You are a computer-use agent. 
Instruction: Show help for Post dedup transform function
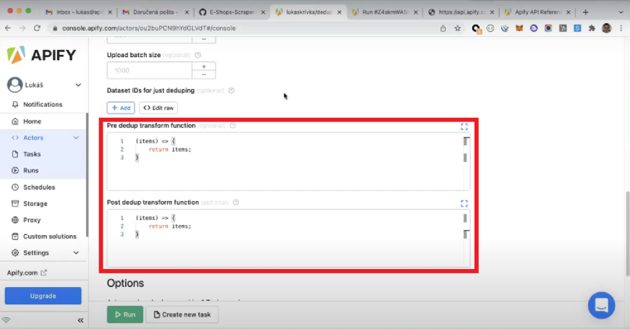pyautogui.click(x=236, y=202)
